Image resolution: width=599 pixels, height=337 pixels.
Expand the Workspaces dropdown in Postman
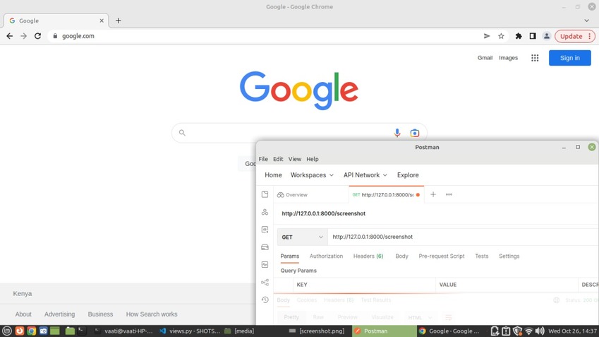click(312, 175)
